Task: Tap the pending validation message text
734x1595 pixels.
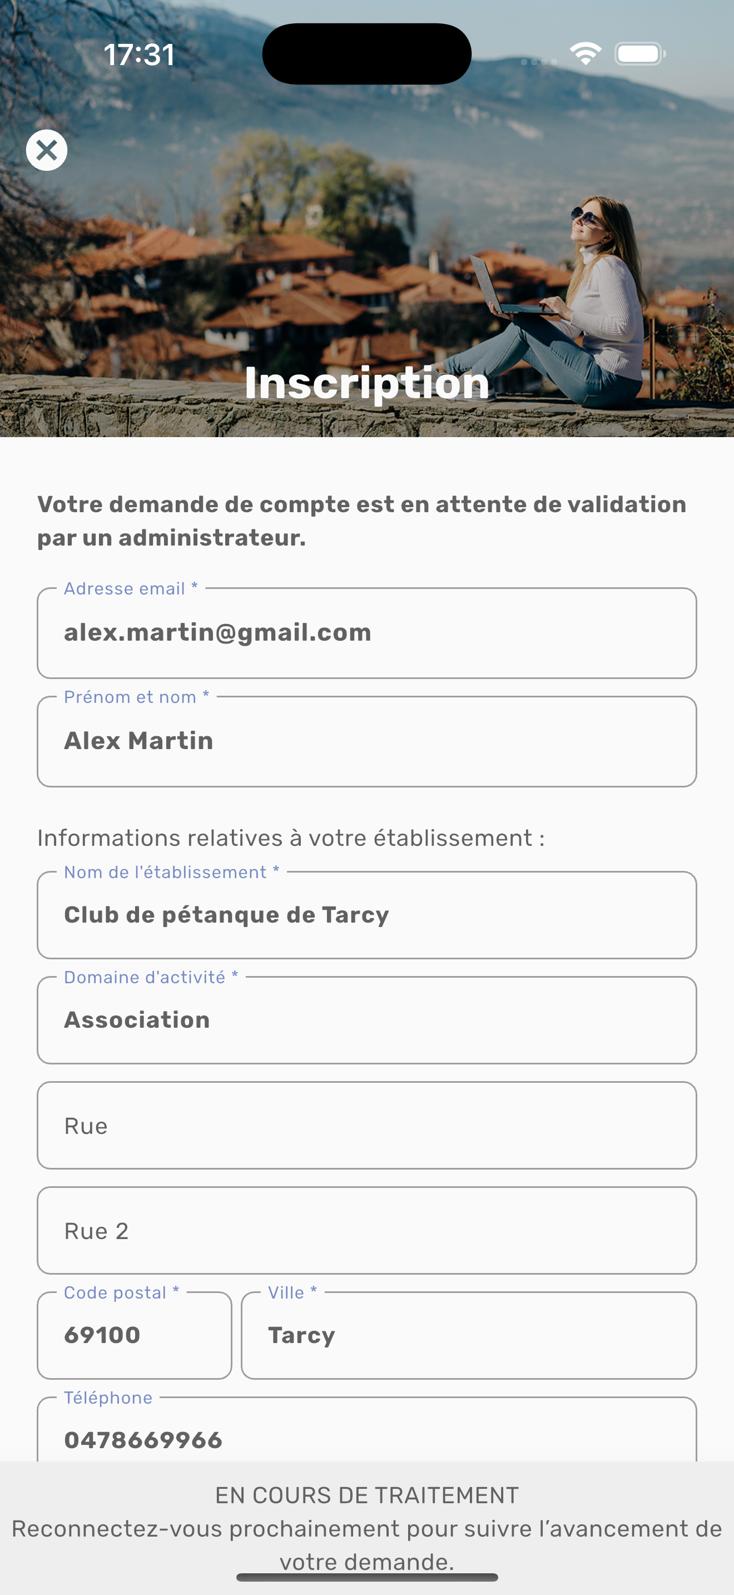Action: (x=362, y=521)
